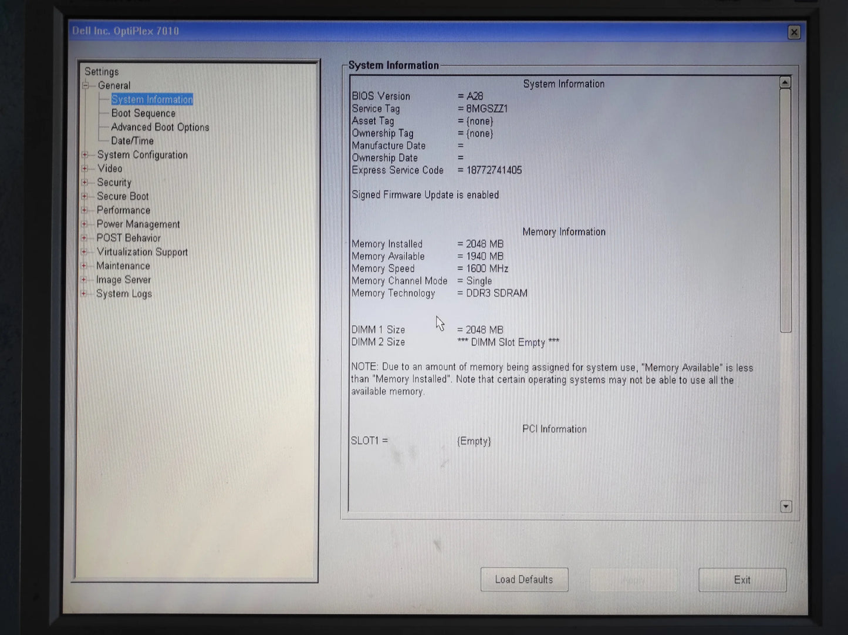This screenshot has height=635, width=848.
Task: Expand the Virtualization Support node
Action: tap(85, 252)
